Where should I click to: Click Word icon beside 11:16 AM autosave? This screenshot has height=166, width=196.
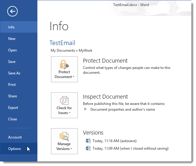88,141
